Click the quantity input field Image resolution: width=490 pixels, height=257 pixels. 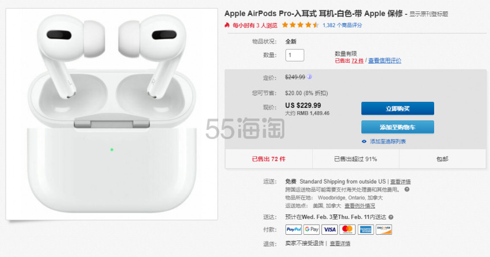pyautogui.click(x=295, y=55)
